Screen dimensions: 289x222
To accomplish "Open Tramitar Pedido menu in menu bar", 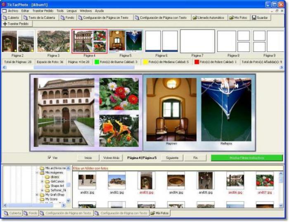I will tap(43, 11).
